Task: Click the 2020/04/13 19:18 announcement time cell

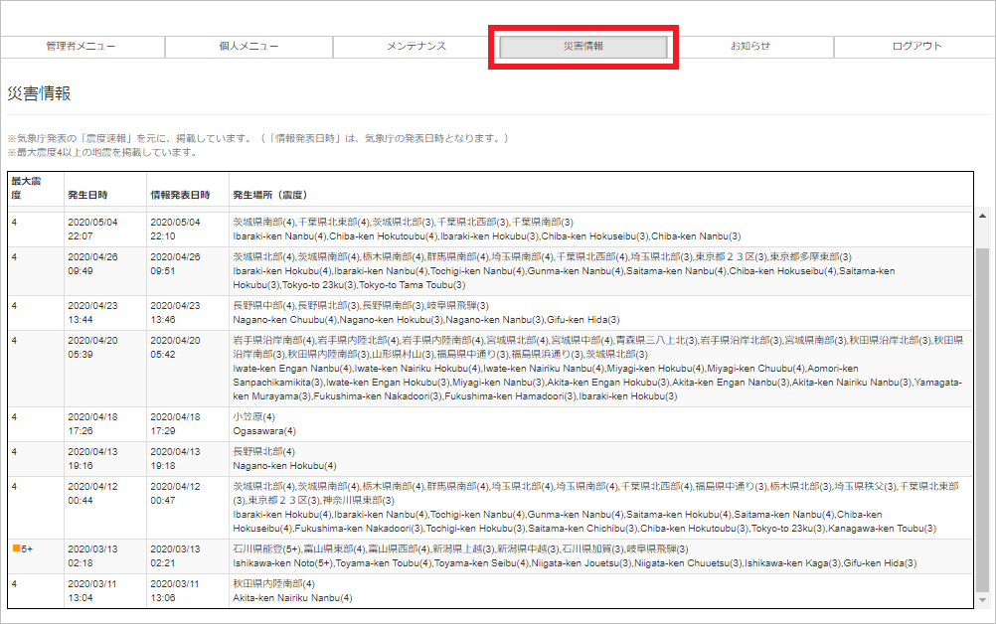Action: tap(175, 458)
